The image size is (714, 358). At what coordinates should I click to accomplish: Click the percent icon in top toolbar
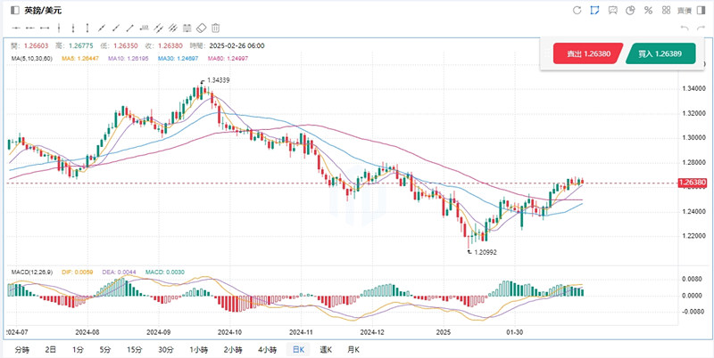pyautogui.click(x=648, y=11)
